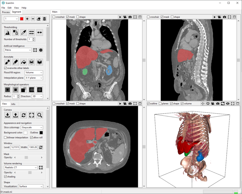Click rotate icon in 3D view toolbar
The width and height of the screenshot is (242, 194).
[x=208, y=104]
